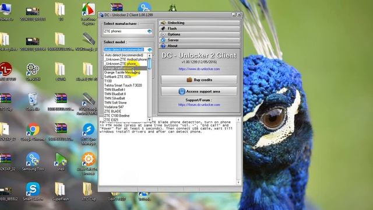Open the Options panel tab
The height and width of the screenshot is (210, 373).
click(x=199, y=34)
